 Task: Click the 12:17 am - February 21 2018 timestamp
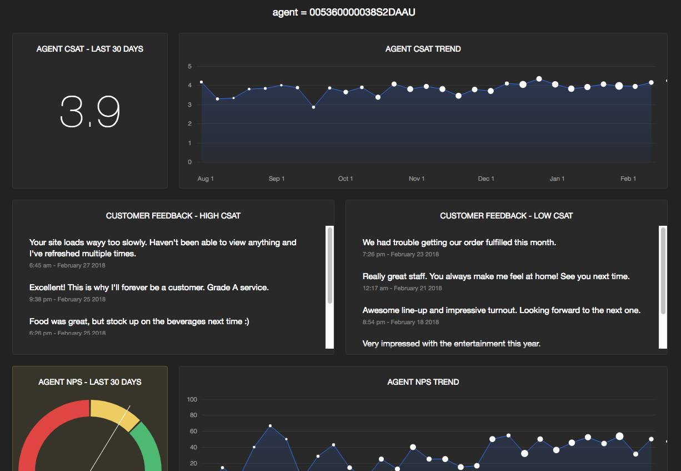(402, 288)
